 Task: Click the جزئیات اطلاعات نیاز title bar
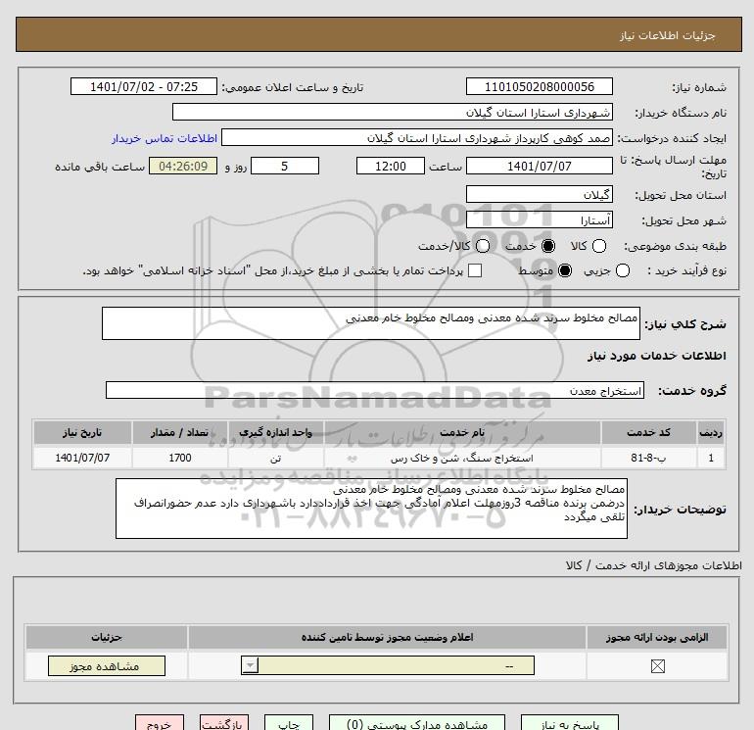pos(379,34)
